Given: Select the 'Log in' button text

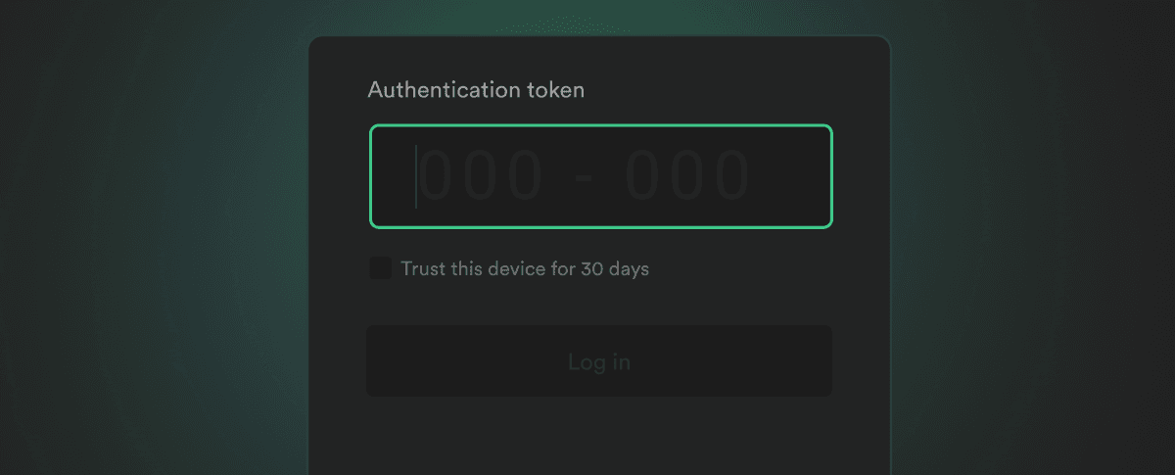Looking at the screenshot, I should tap(599, 361).
